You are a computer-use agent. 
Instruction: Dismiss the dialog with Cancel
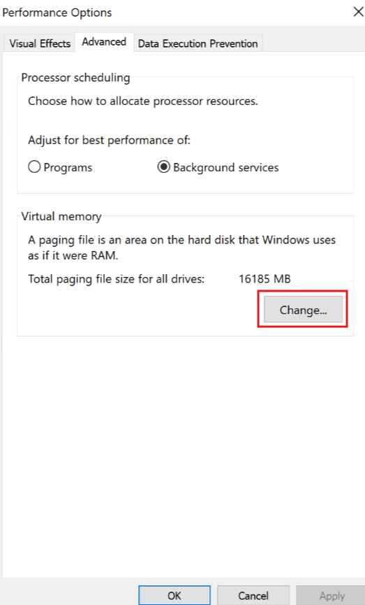click(x=253, y=595)
